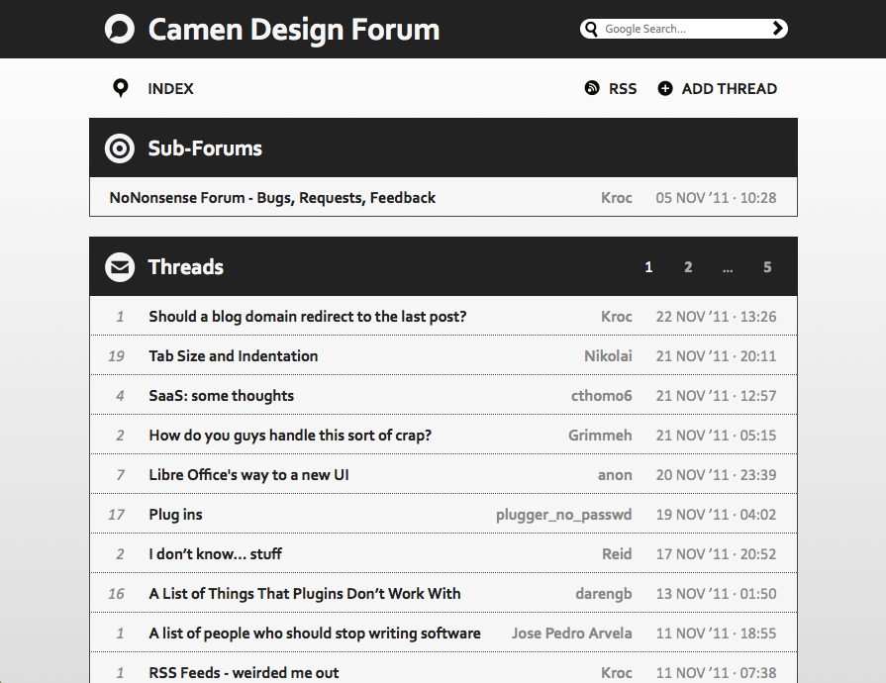This screenshot has width=886, height=683.
Task: Click the Threads envelope icon
Action: click(120, 267)
